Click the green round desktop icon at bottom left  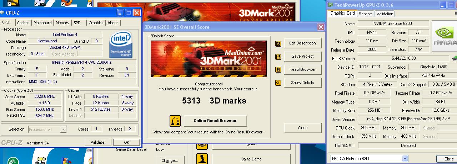[14, 160]
